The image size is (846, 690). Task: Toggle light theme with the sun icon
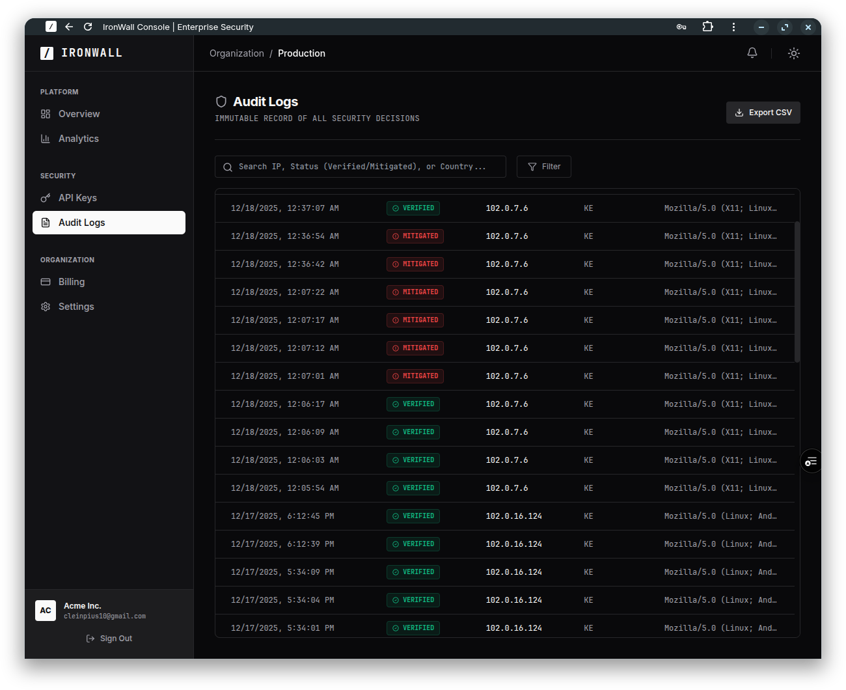point(794,53)
